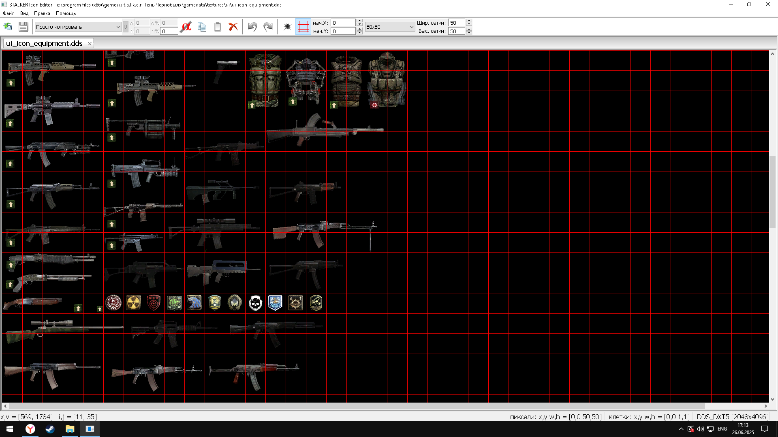Select the blue-white shield faction badge
The height and width of the screenshot is (437, 778).
[275, 303]
